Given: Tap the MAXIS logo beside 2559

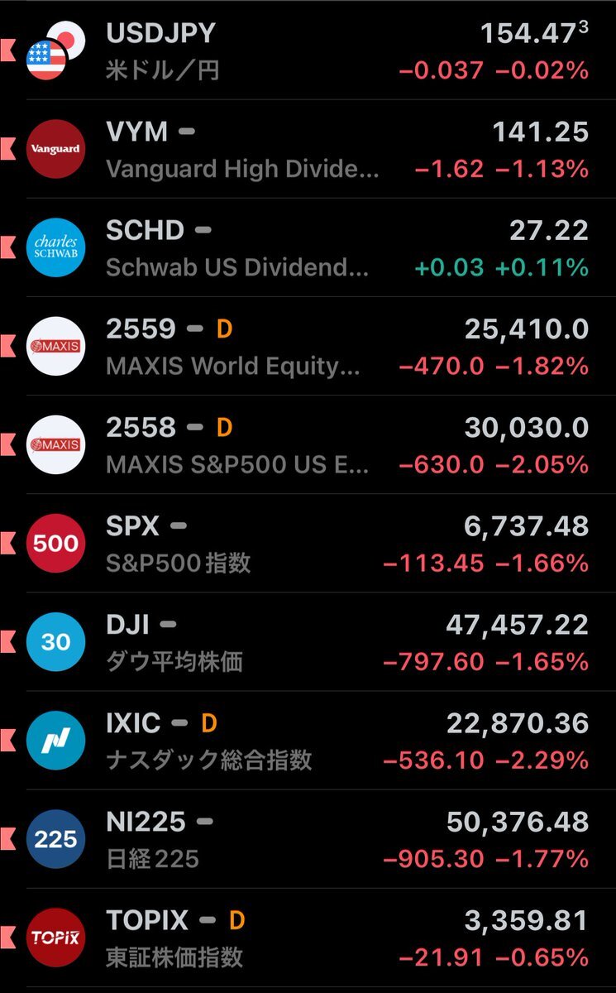Looking at the screenshot, I should click(55, 346).
